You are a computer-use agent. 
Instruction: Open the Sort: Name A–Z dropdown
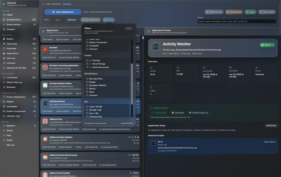coord(91,20)
